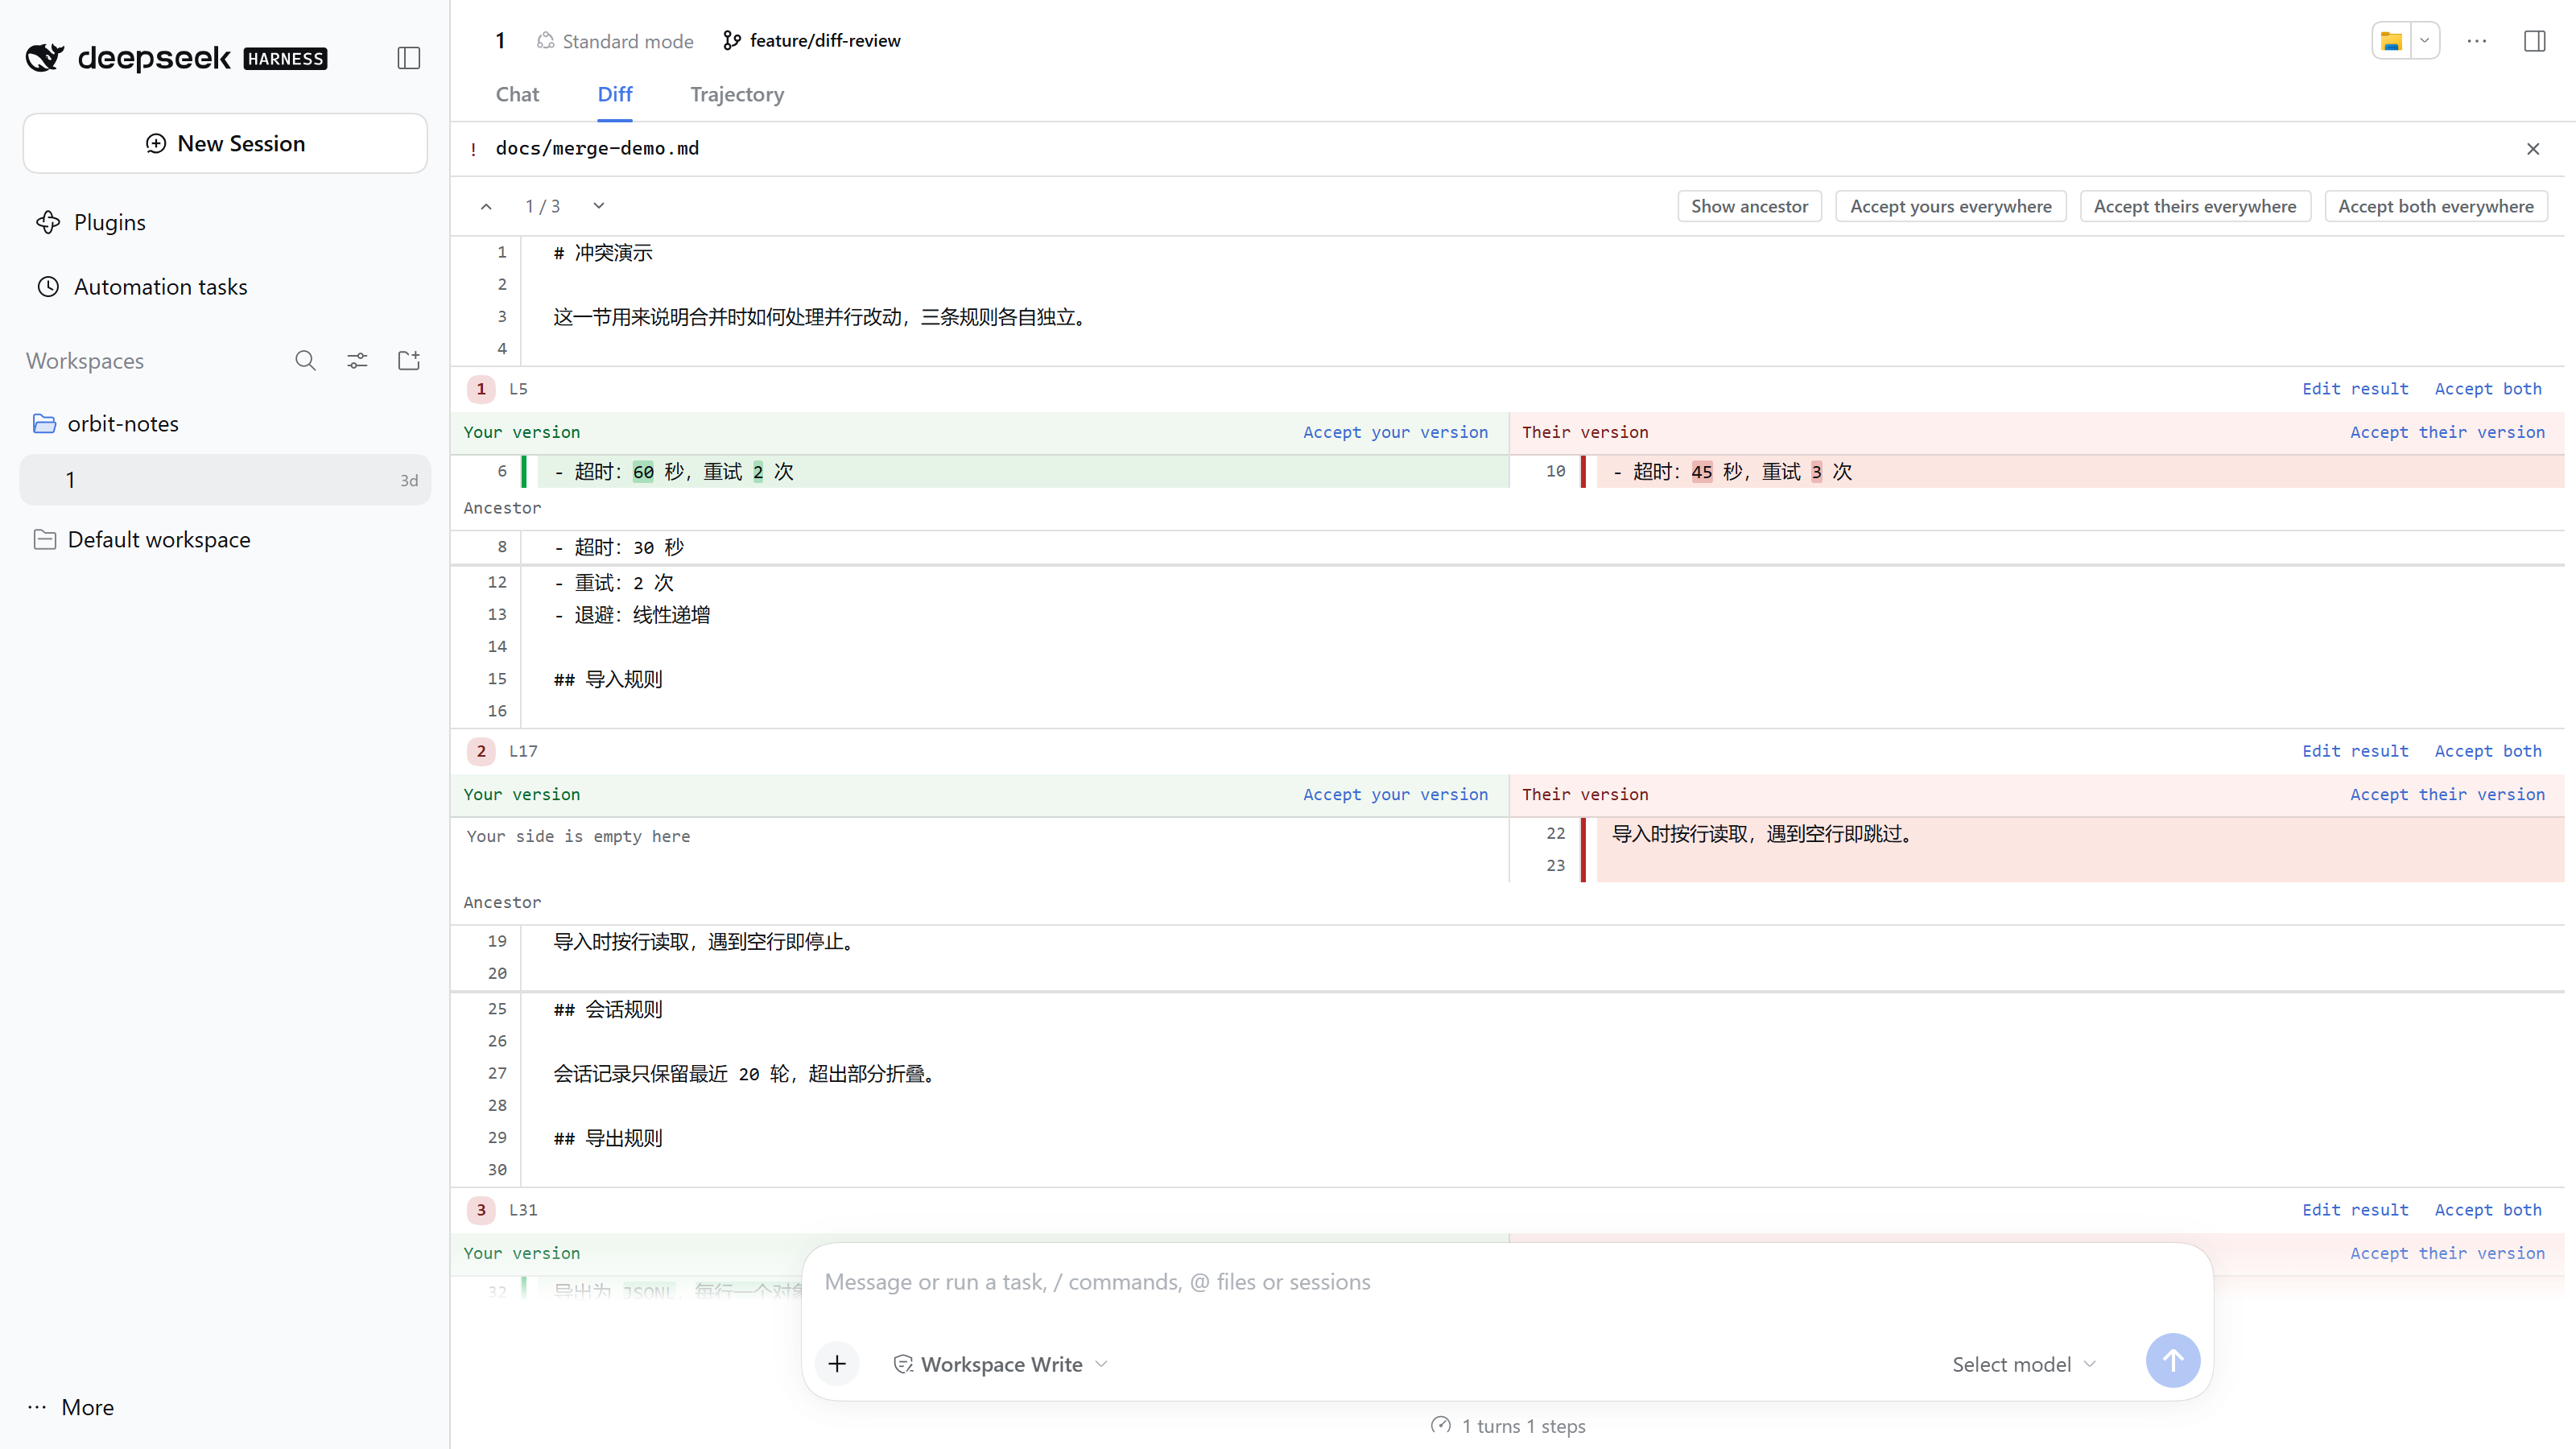Open the Select model dropdown
Screen dimensions: 2576x1449
pyautogui.click(x=2023, y=1364)
